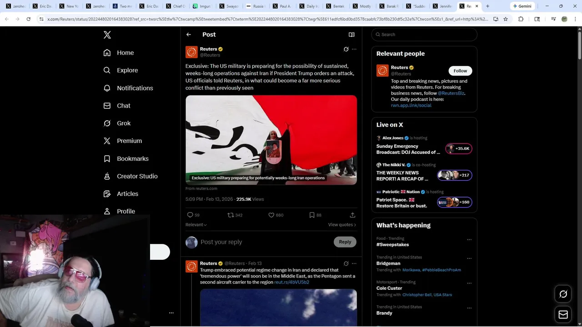Share the post via share icon
Viewport: 582px width, 327px height.
352,215
